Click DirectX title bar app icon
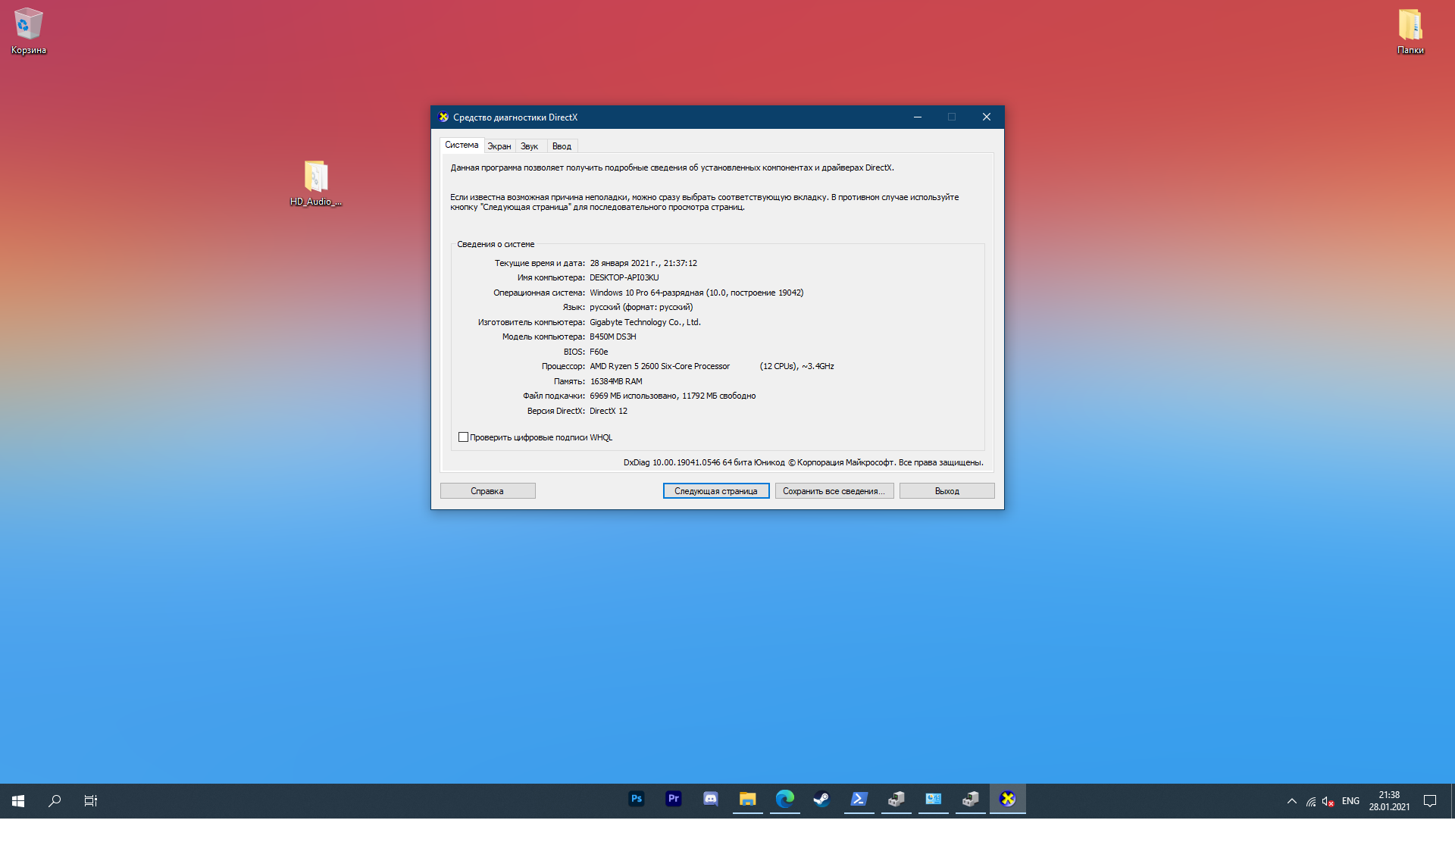Viewport: 1455px width, 864px height. [x=444, y=117]
